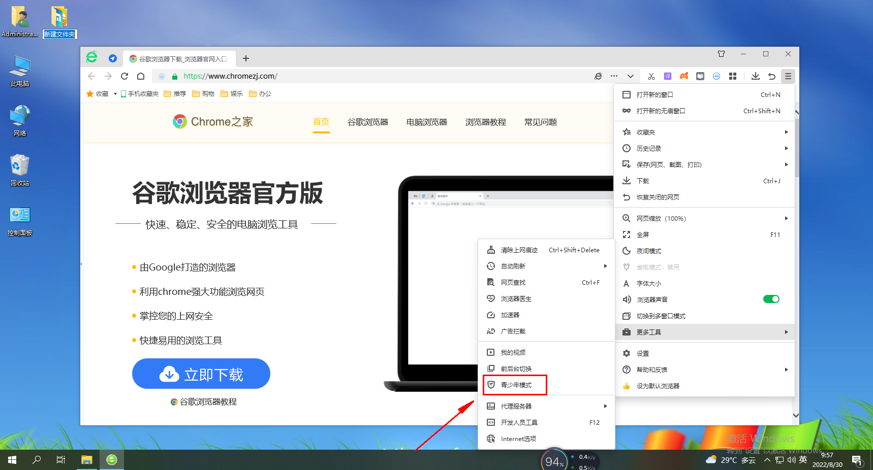This screenshot has width=873, height=470.
Task: Open the hamburger main menu icon
Action: pyautogui.click(x=788, y=76)
